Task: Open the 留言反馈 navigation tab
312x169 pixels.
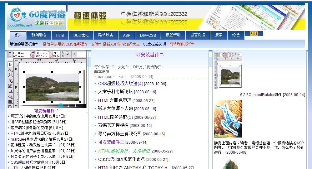Action: coord(198,35)
